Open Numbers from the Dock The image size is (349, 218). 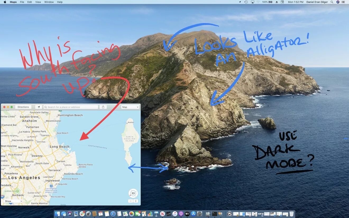tap(150, 214)
